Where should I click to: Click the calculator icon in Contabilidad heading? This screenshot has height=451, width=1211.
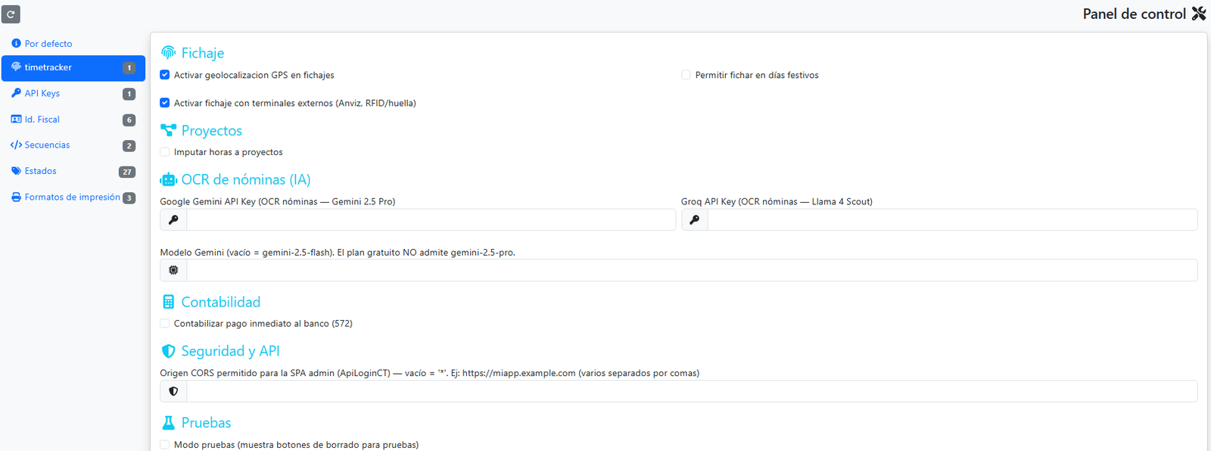tap(168, 302)
